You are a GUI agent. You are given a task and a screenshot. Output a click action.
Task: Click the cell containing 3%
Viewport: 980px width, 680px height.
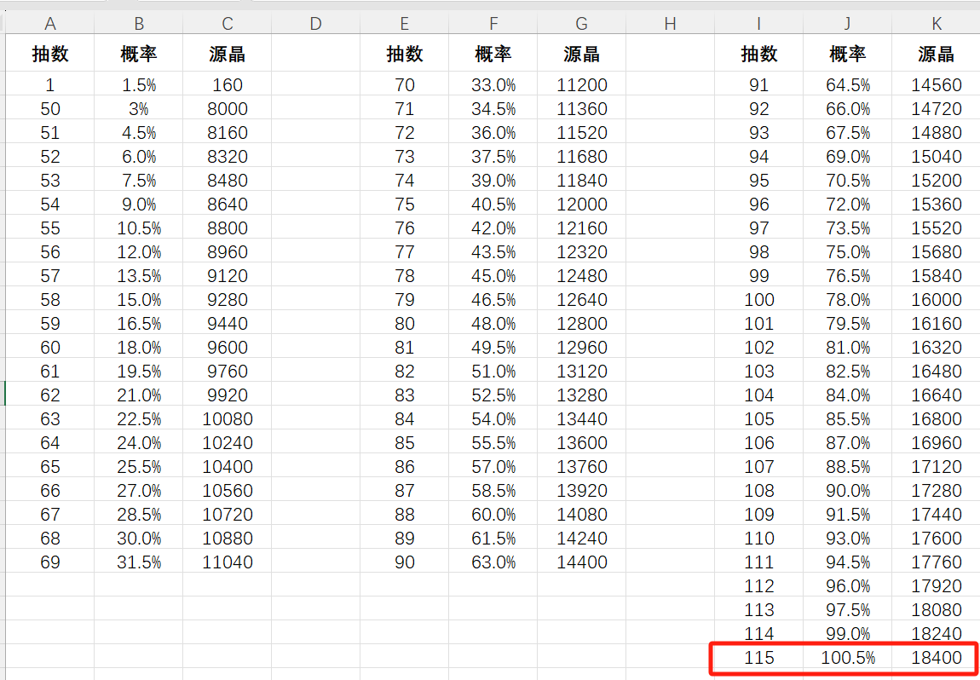pos(139,108)
